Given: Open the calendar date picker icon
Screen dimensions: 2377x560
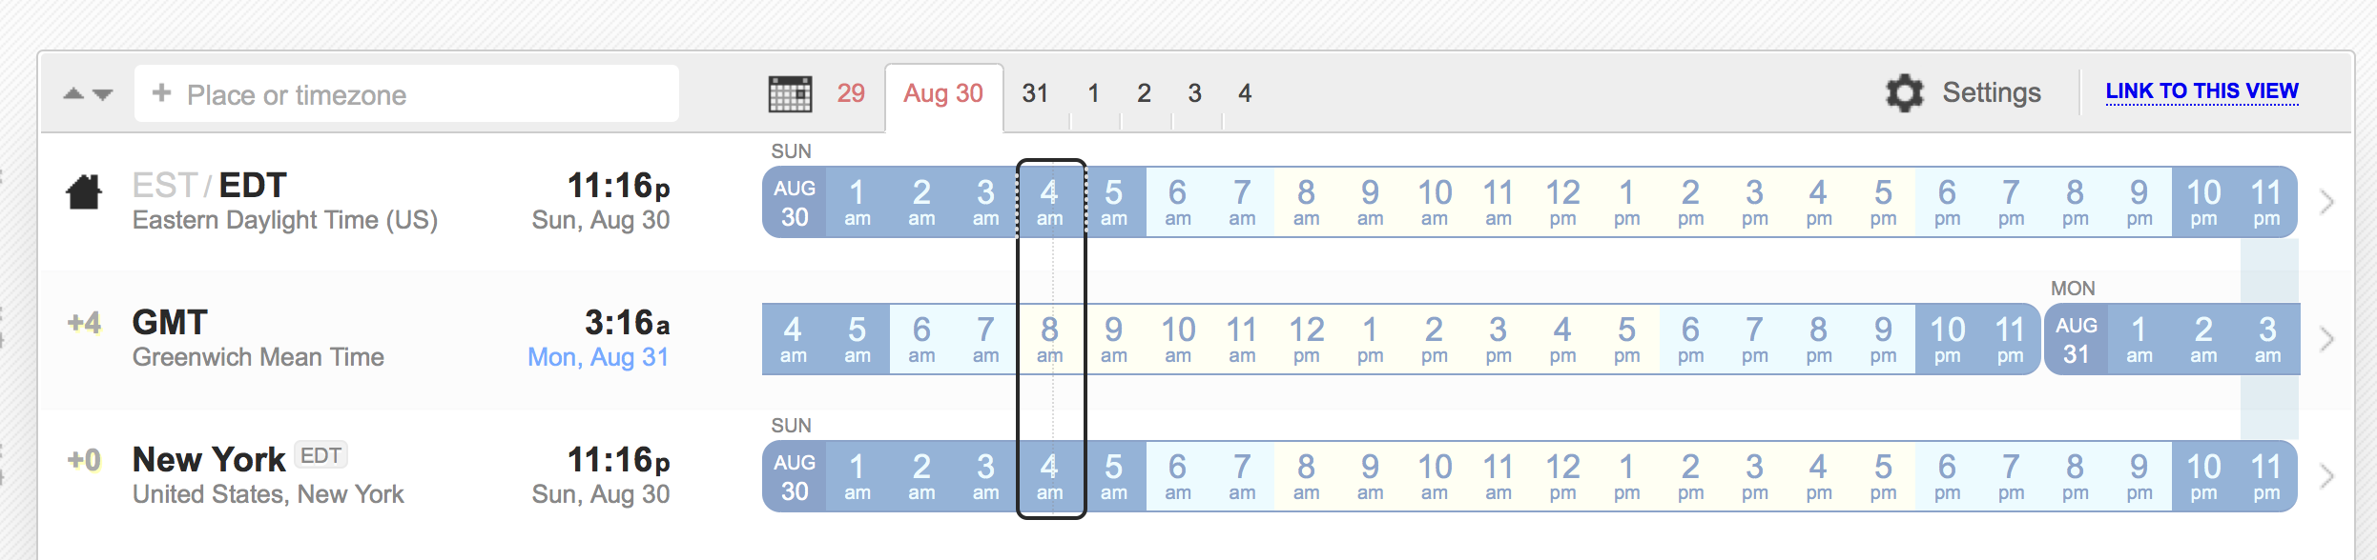Looking at the screenshot, I should click(790, 94).
